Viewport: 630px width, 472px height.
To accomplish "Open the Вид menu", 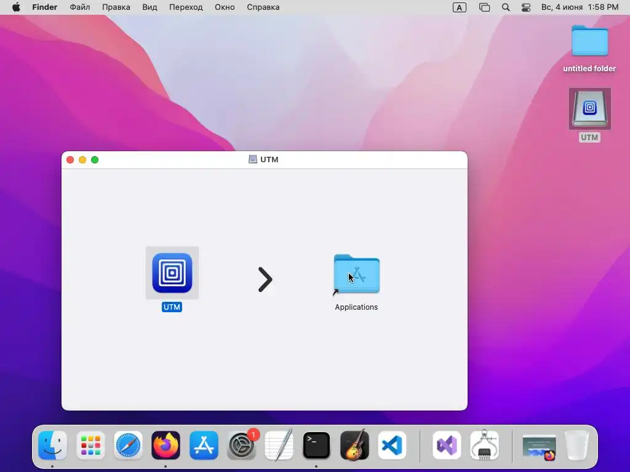I will click(x=150, y=7).
